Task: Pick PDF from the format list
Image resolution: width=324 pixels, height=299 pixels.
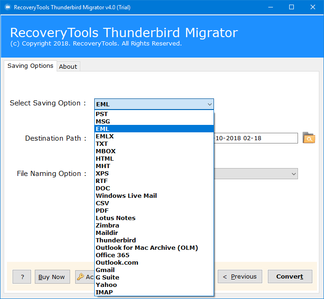Action: click(x=154, y=211)
